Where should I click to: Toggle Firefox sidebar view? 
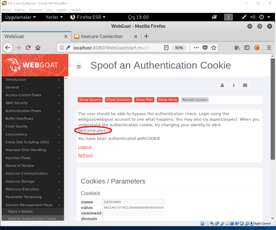tap(247, 48)
